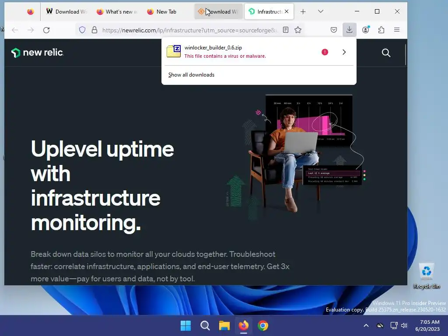448x336 pixels.
Task: Toggle the downloads panel button
Action: [350, 30]
